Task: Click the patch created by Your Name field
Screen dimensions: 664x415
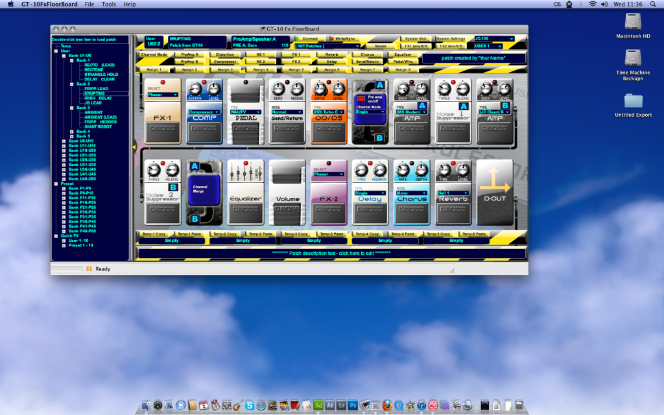Action: (473, 58)
